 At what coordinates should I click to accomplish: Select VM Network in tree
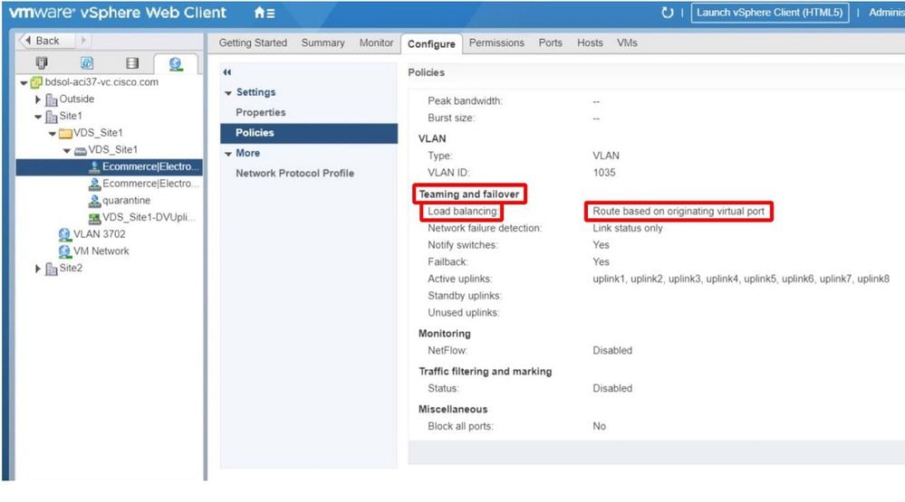[101, 251]
